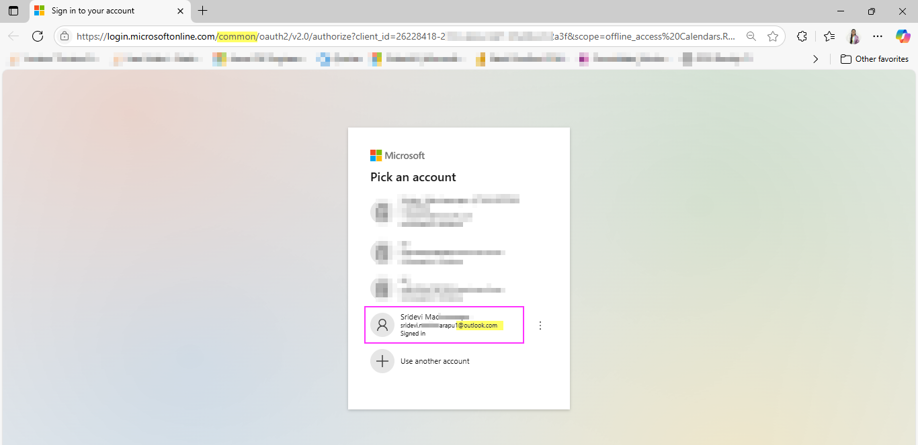The height and width of the screenshot is (445, 918).
Task: Click the favorites hub icon
Action: coord(829,36)
